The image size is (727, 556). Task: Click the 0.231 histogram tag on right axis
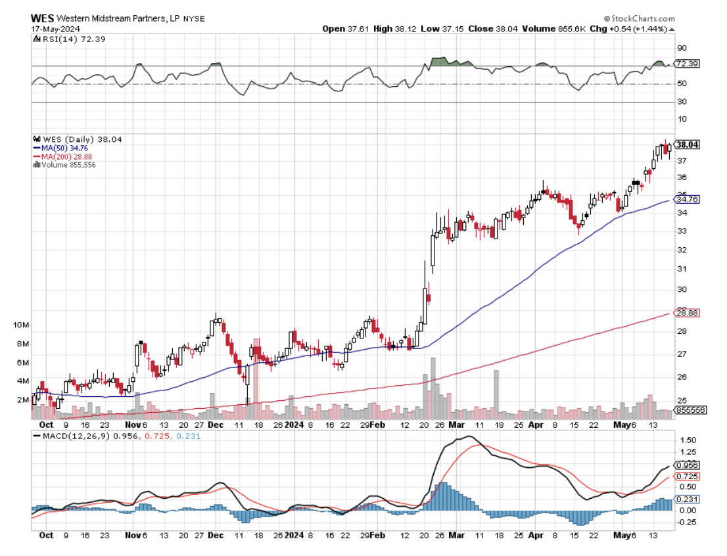pyautogui.click(x=687, y=499)
